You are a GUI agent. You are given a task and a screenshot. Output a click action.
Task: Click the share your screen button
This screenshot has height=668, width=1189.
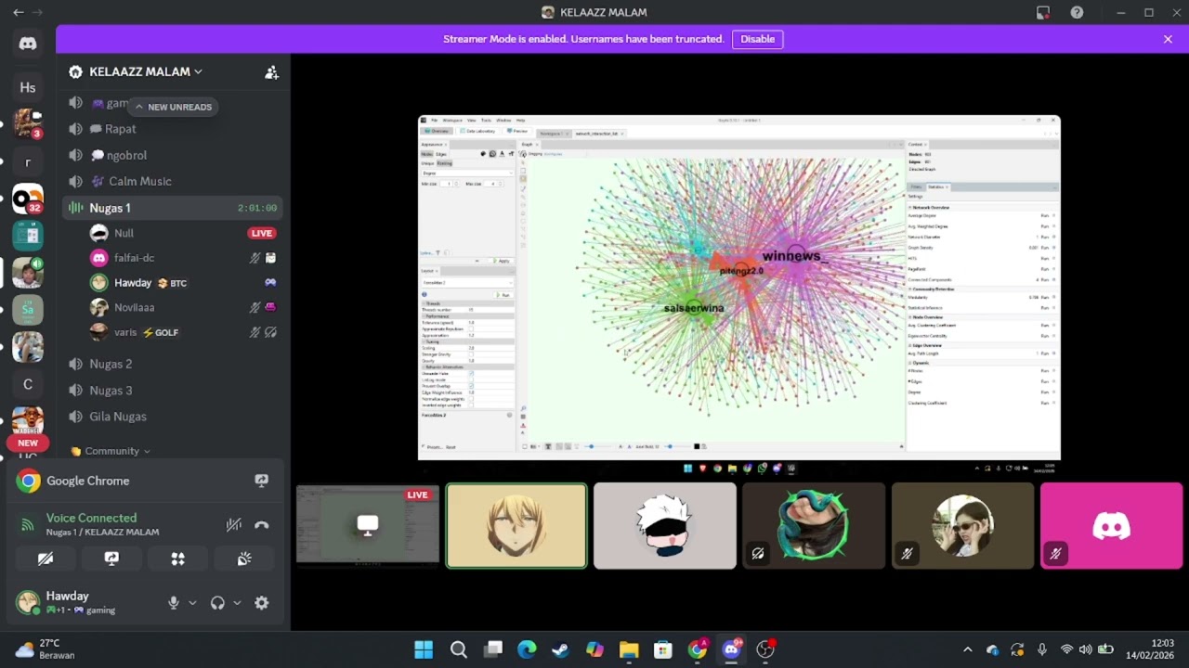coord(111,559)
